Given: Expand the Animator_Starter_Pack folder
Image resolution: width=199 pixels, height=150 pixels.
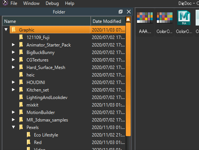Looking at the screenshot, I should 13,45.
